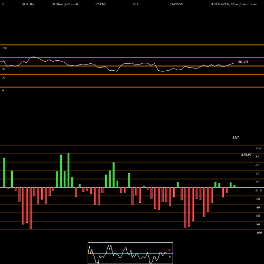Click the ") 543950" code in header
This screenshot has width=264, height=264.
click(176, 4)
